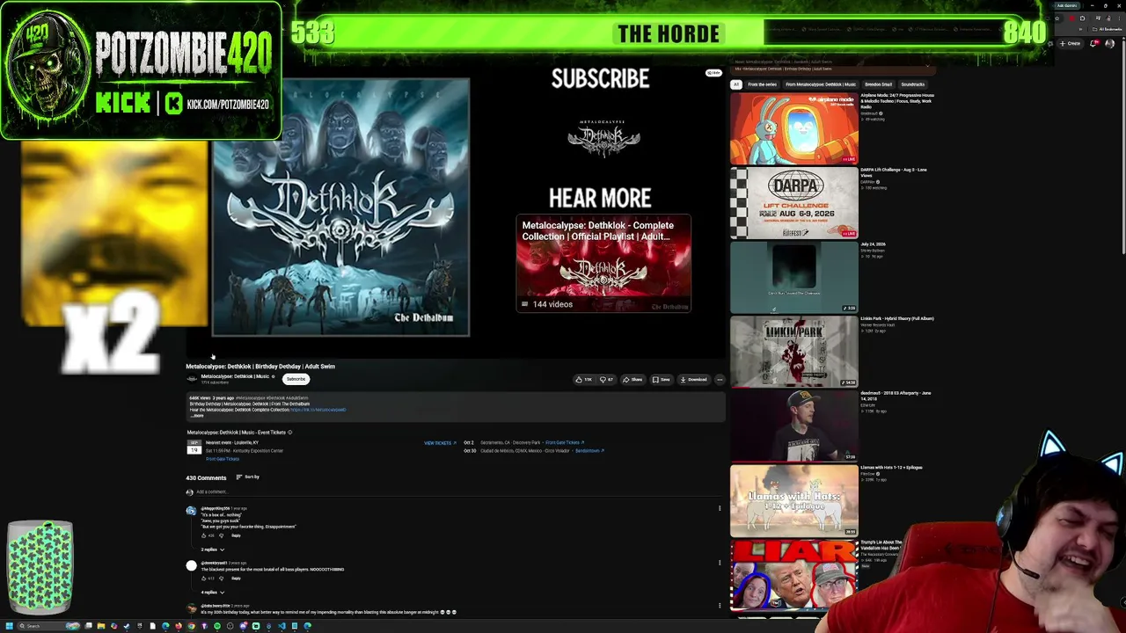Select From Metalocalypse: Dethklok | Music chip
1126x633 pixels.
tap(821, 84)
